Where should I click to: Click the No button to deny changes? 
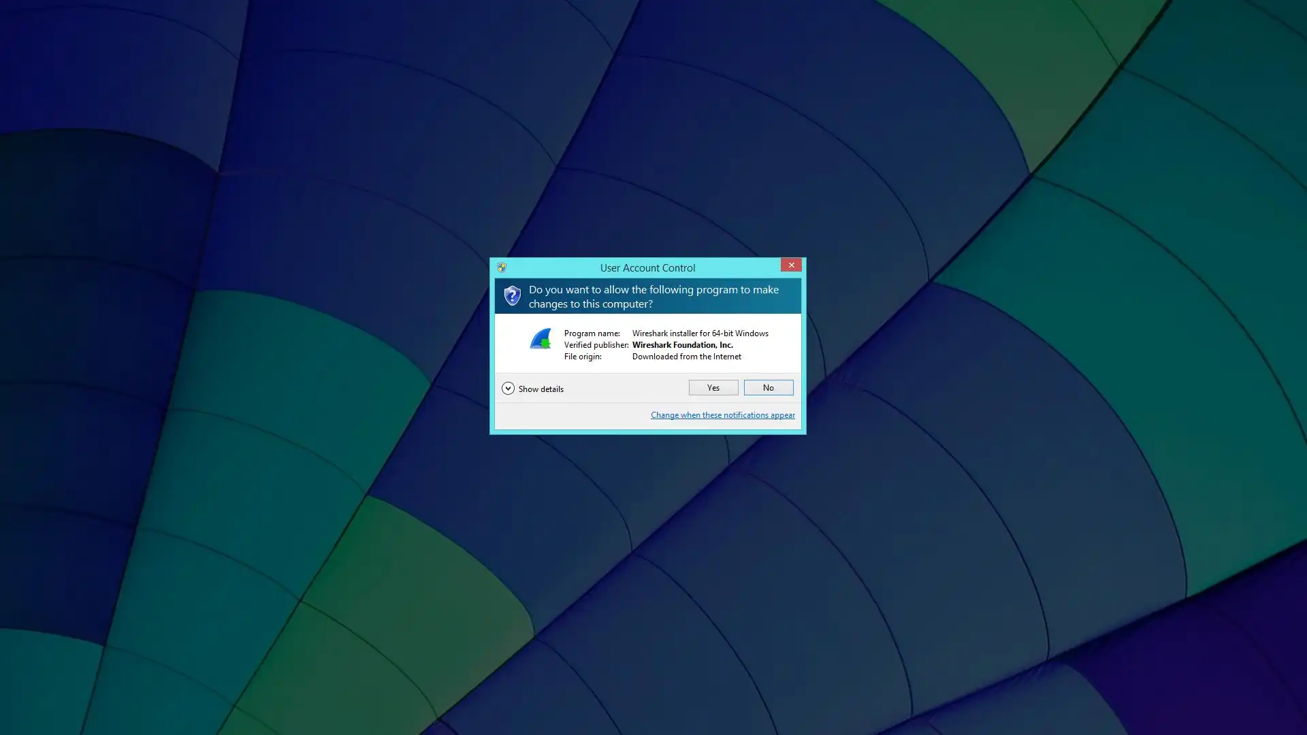[768, 388]
